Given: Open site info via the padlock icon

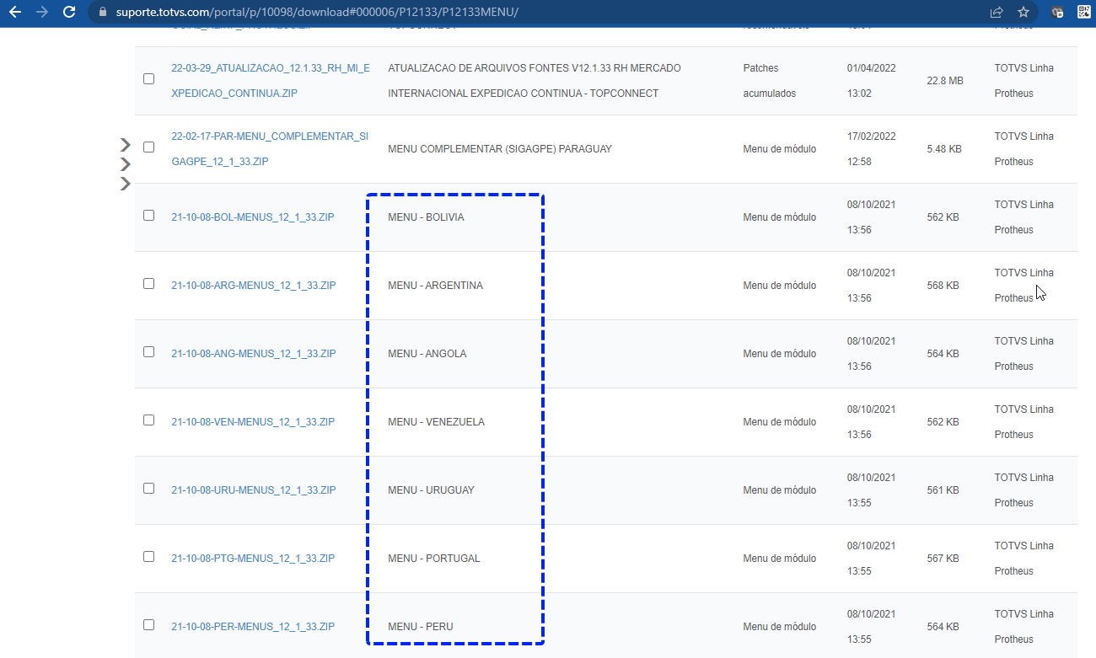Looking at the screenshot, I should pyautogui.click(x=104, y=13).
